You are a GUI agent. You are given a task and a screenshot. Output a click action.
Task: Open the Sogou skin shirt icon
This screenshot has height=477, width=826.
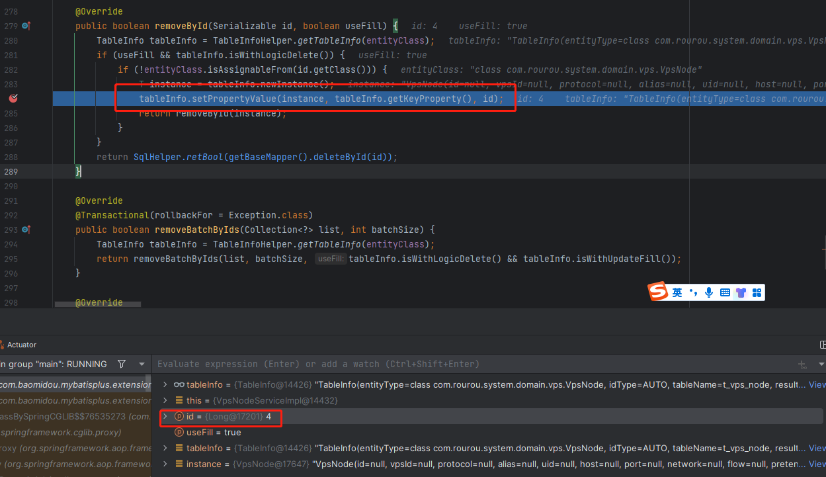point(741,292)
